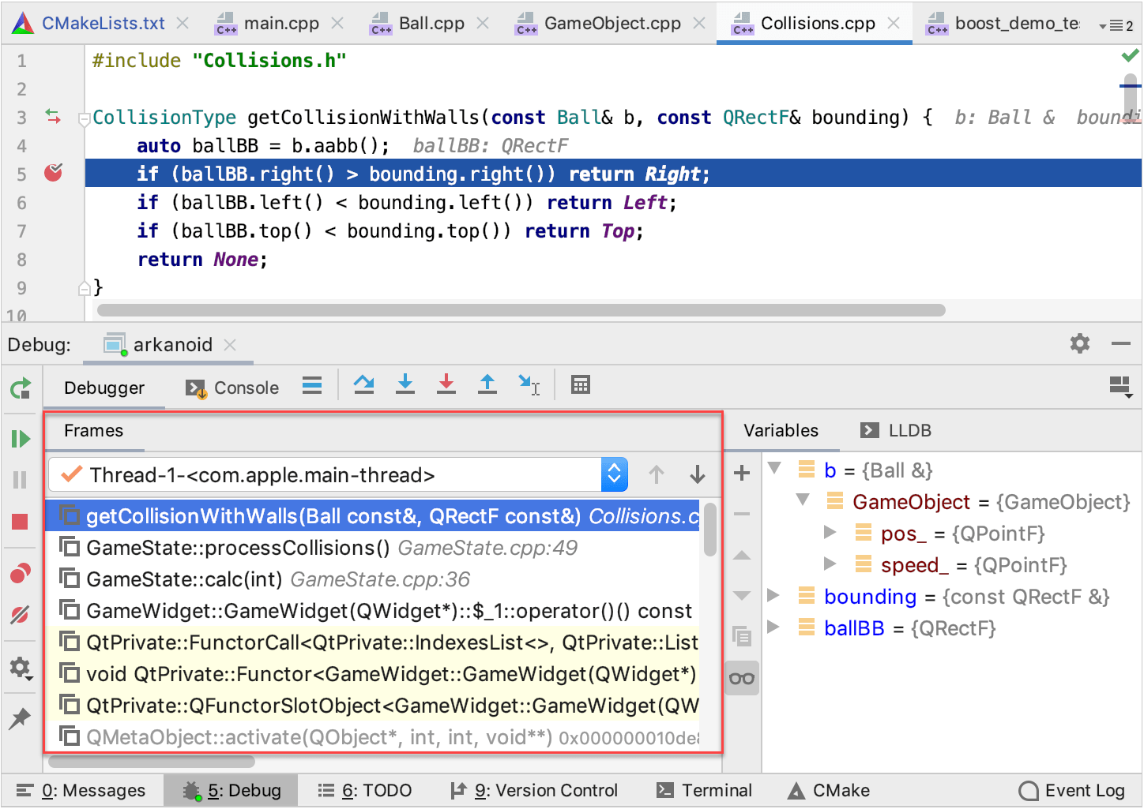Viewport: 1144px width, 809px height.
Task: Select the GameState::calc(int) frame
Action: [372, 579]
